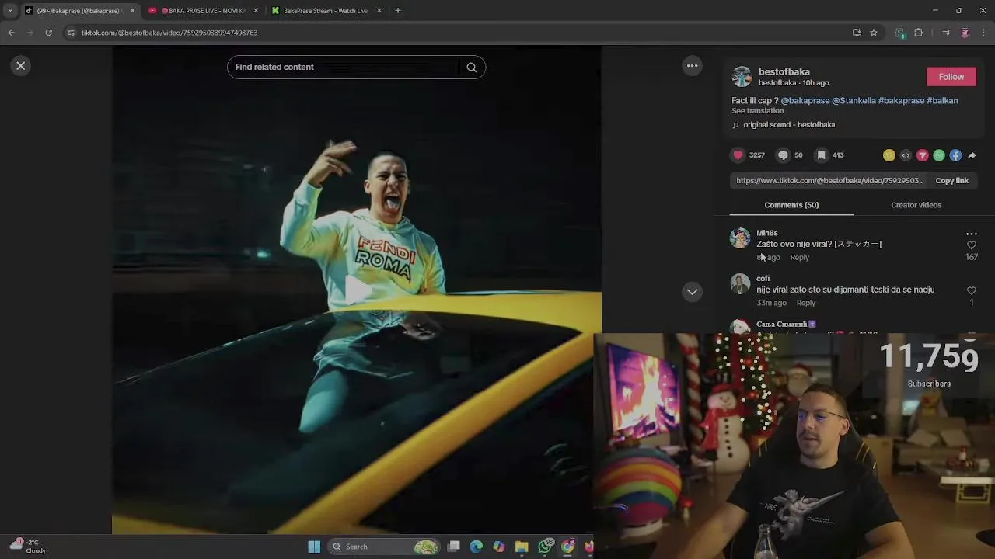Click See translation under caption
995x559 pixels.
point(757,111)
